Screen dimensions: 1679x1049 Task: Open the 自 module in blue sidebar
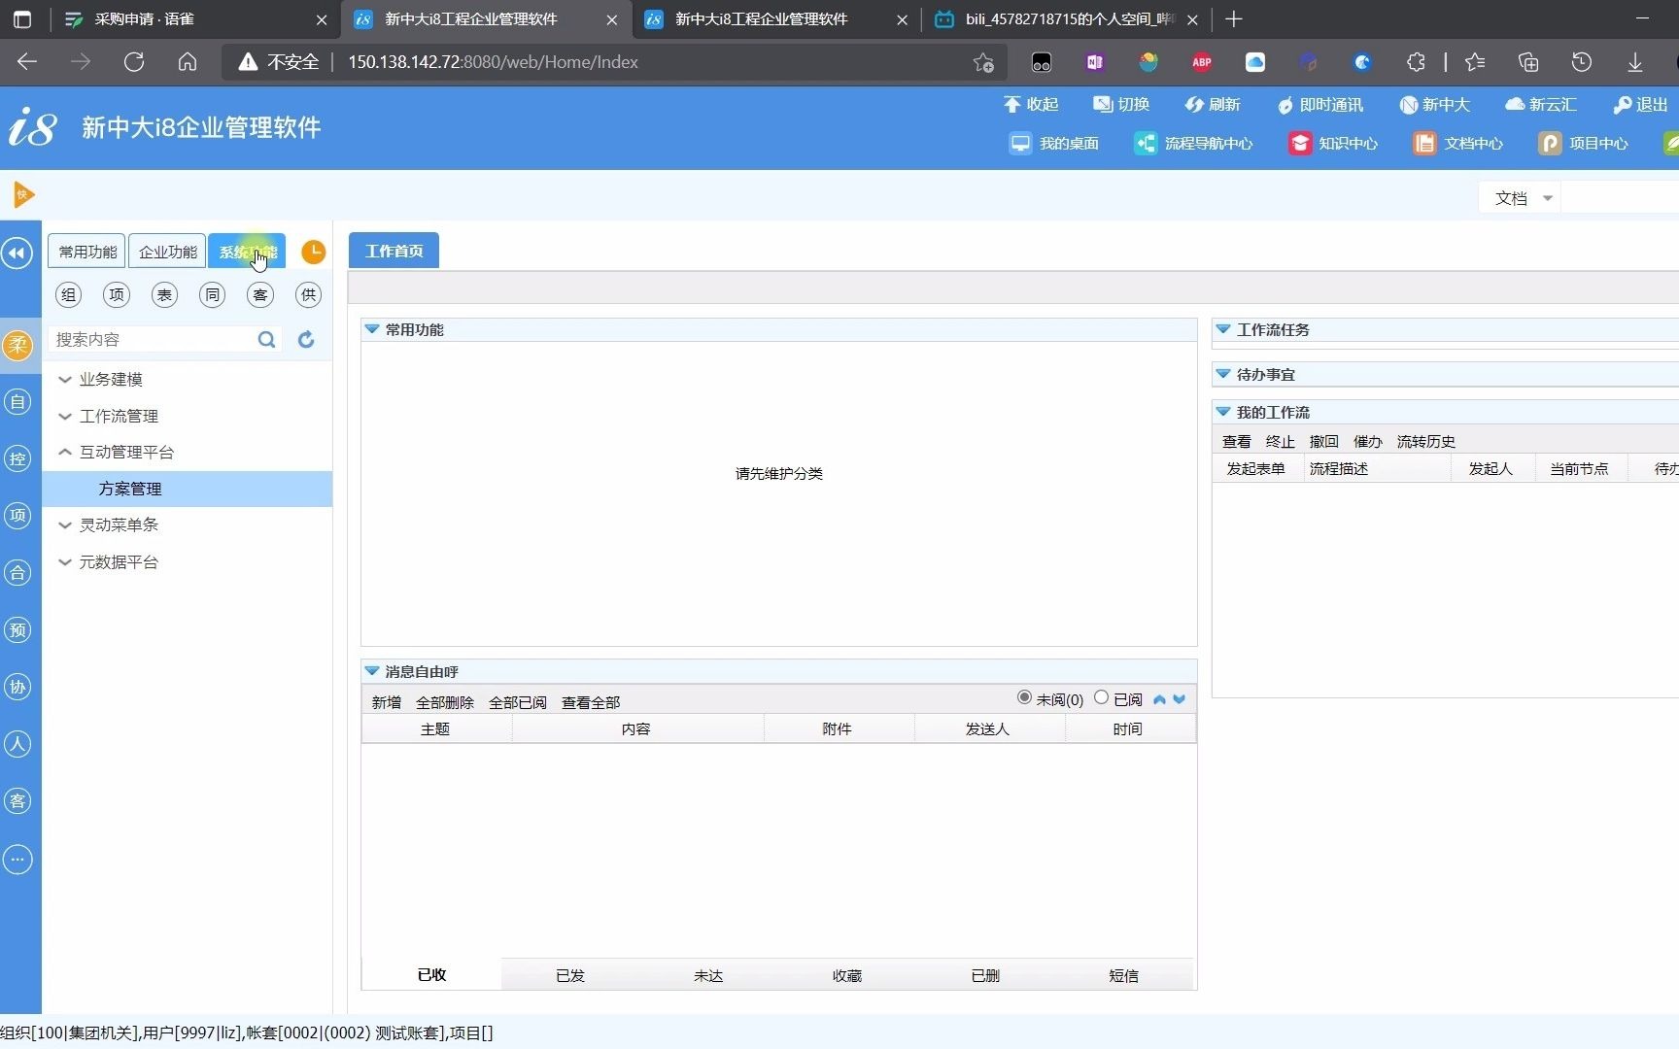17,401
